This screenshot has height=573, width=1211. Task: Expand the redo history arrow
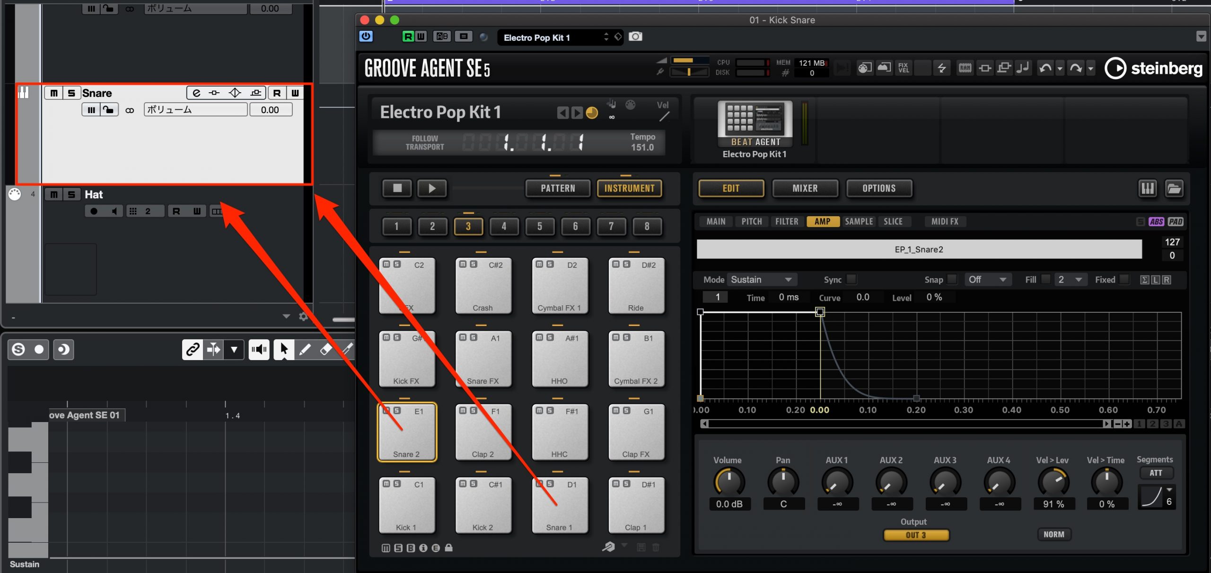pos(1090,69)
